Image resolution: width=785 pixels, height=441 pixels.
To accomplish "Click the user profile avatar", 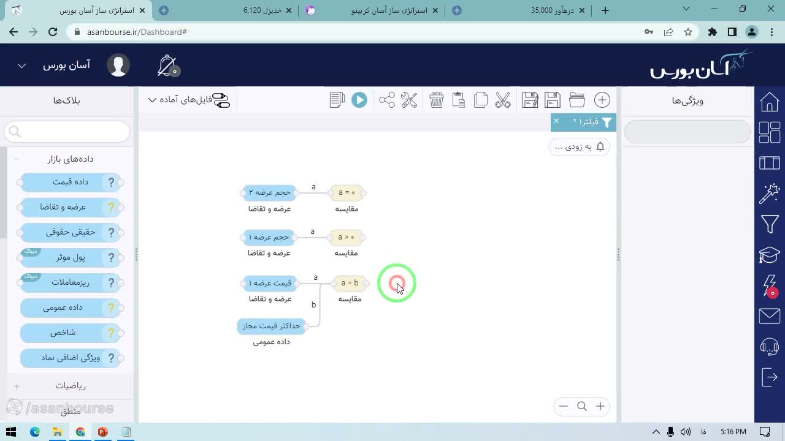I will click(x=118, y=66).
